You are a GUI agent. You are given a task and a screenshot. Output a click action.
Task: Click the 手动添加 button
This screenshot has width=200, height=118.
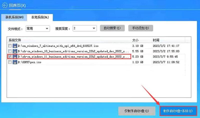click(141, 28)
